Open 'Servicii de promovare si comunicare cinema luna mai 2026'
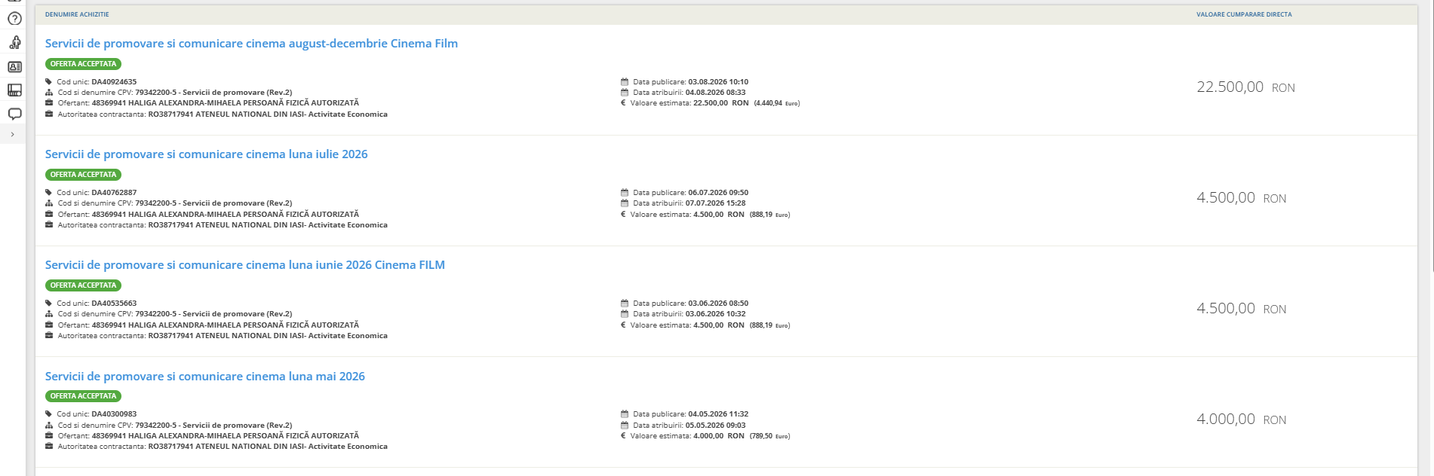The height and width of the screenshot is (476, 1434). (204, 377)
